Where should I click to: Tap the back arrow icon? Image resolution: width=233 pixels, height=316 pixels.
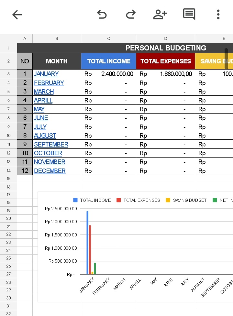coord(17,15)
